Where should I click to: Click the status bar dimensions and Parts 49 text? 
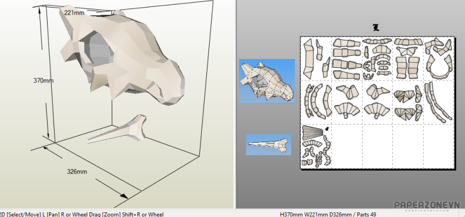point(328,214)
